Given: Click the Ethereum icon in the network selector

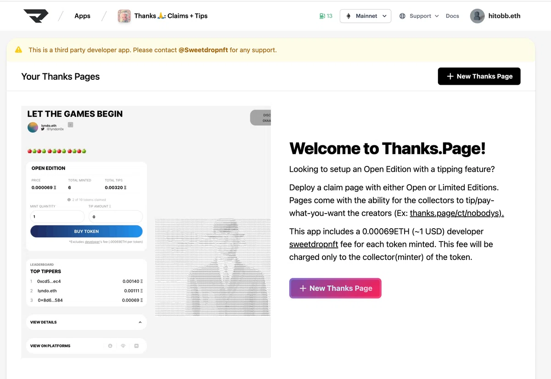Looking at the screenshot, I should (x=348, y=16).
